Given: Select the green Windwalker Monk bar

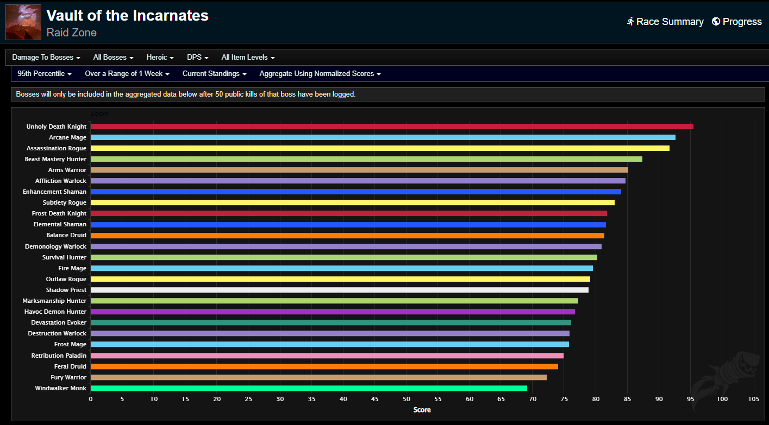Looking at the screenshot, I should pos(309,388).
